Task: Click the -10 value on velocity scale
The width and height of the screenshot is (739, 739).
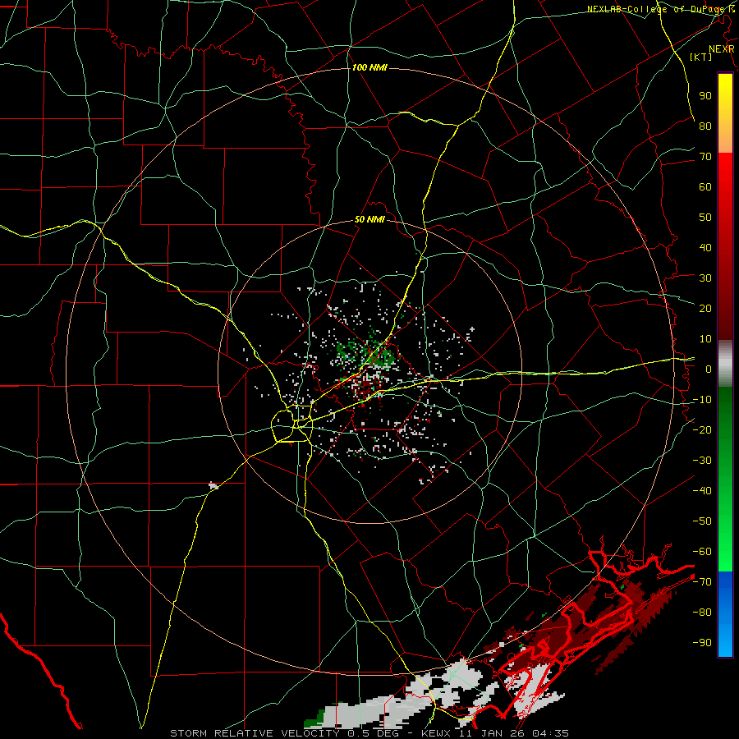Action: pyautogui.click(x=702, y=400)
